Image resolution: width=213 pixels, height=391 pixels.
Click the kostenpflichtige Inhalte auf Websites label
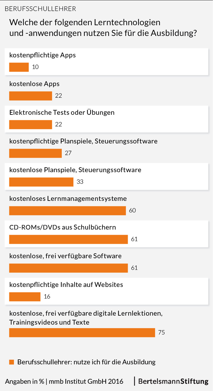(x=66, y=285)
